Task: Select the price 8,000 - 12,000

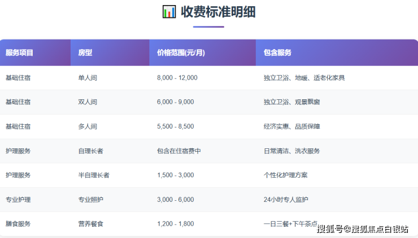Action: pos(177,78)
